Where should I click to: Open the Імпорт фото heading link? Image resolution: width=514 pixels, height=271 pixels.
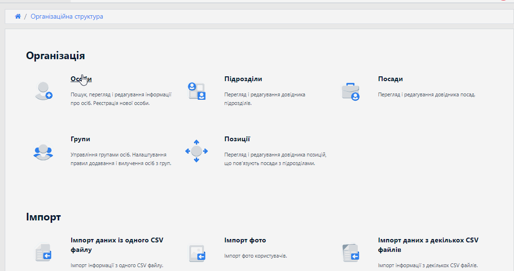click(x=245, y=240)
